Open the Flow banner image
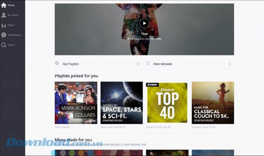Screen dimensions: 264x156 pos(144,29)
